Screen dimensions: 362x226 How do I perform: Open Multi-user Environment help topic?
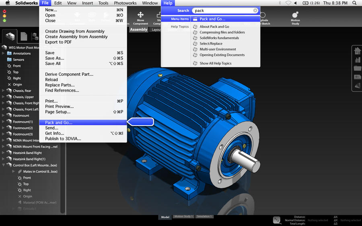[x=218, y=49]
